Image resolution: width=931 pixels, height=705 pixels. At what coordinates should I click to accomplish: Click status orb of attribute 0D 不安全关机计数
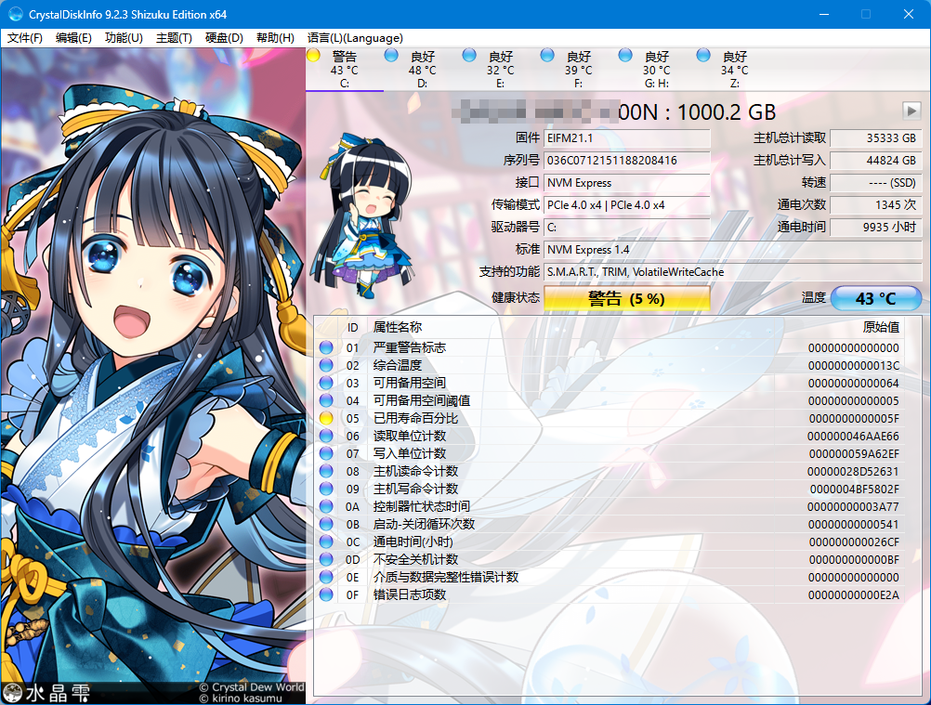click(326, 559)
